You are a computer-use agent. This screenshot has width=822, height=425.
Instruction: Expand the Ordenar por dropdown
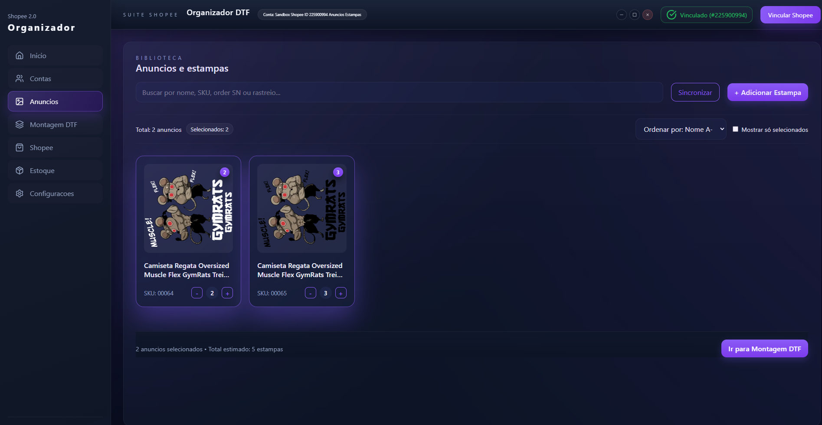coord(681,129)
